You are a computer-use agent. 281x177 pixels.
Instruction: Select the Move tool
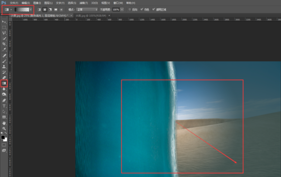tap(4, 22)
